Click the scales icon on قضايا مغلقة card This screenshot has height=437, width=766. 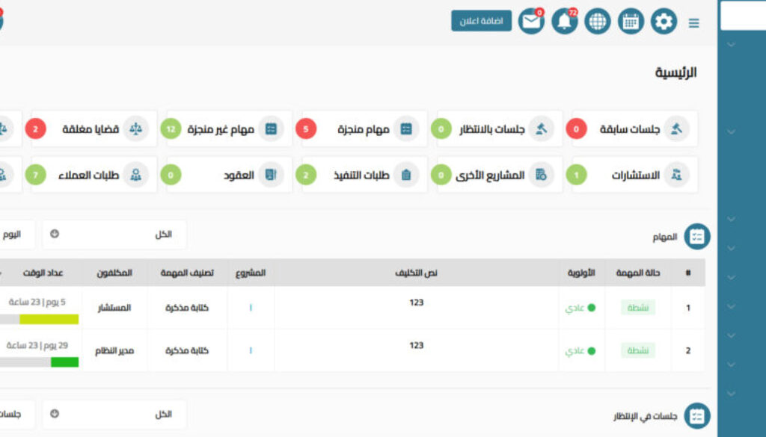(138, 128)
